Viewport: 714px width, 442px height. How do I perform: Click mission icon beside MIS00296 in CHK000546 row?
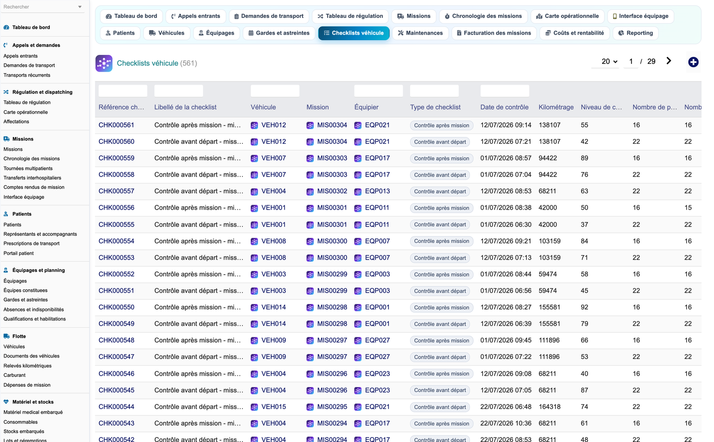(310, 374)
